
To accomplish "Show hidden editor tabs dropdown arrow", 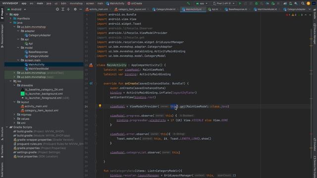I will (310, 9).
